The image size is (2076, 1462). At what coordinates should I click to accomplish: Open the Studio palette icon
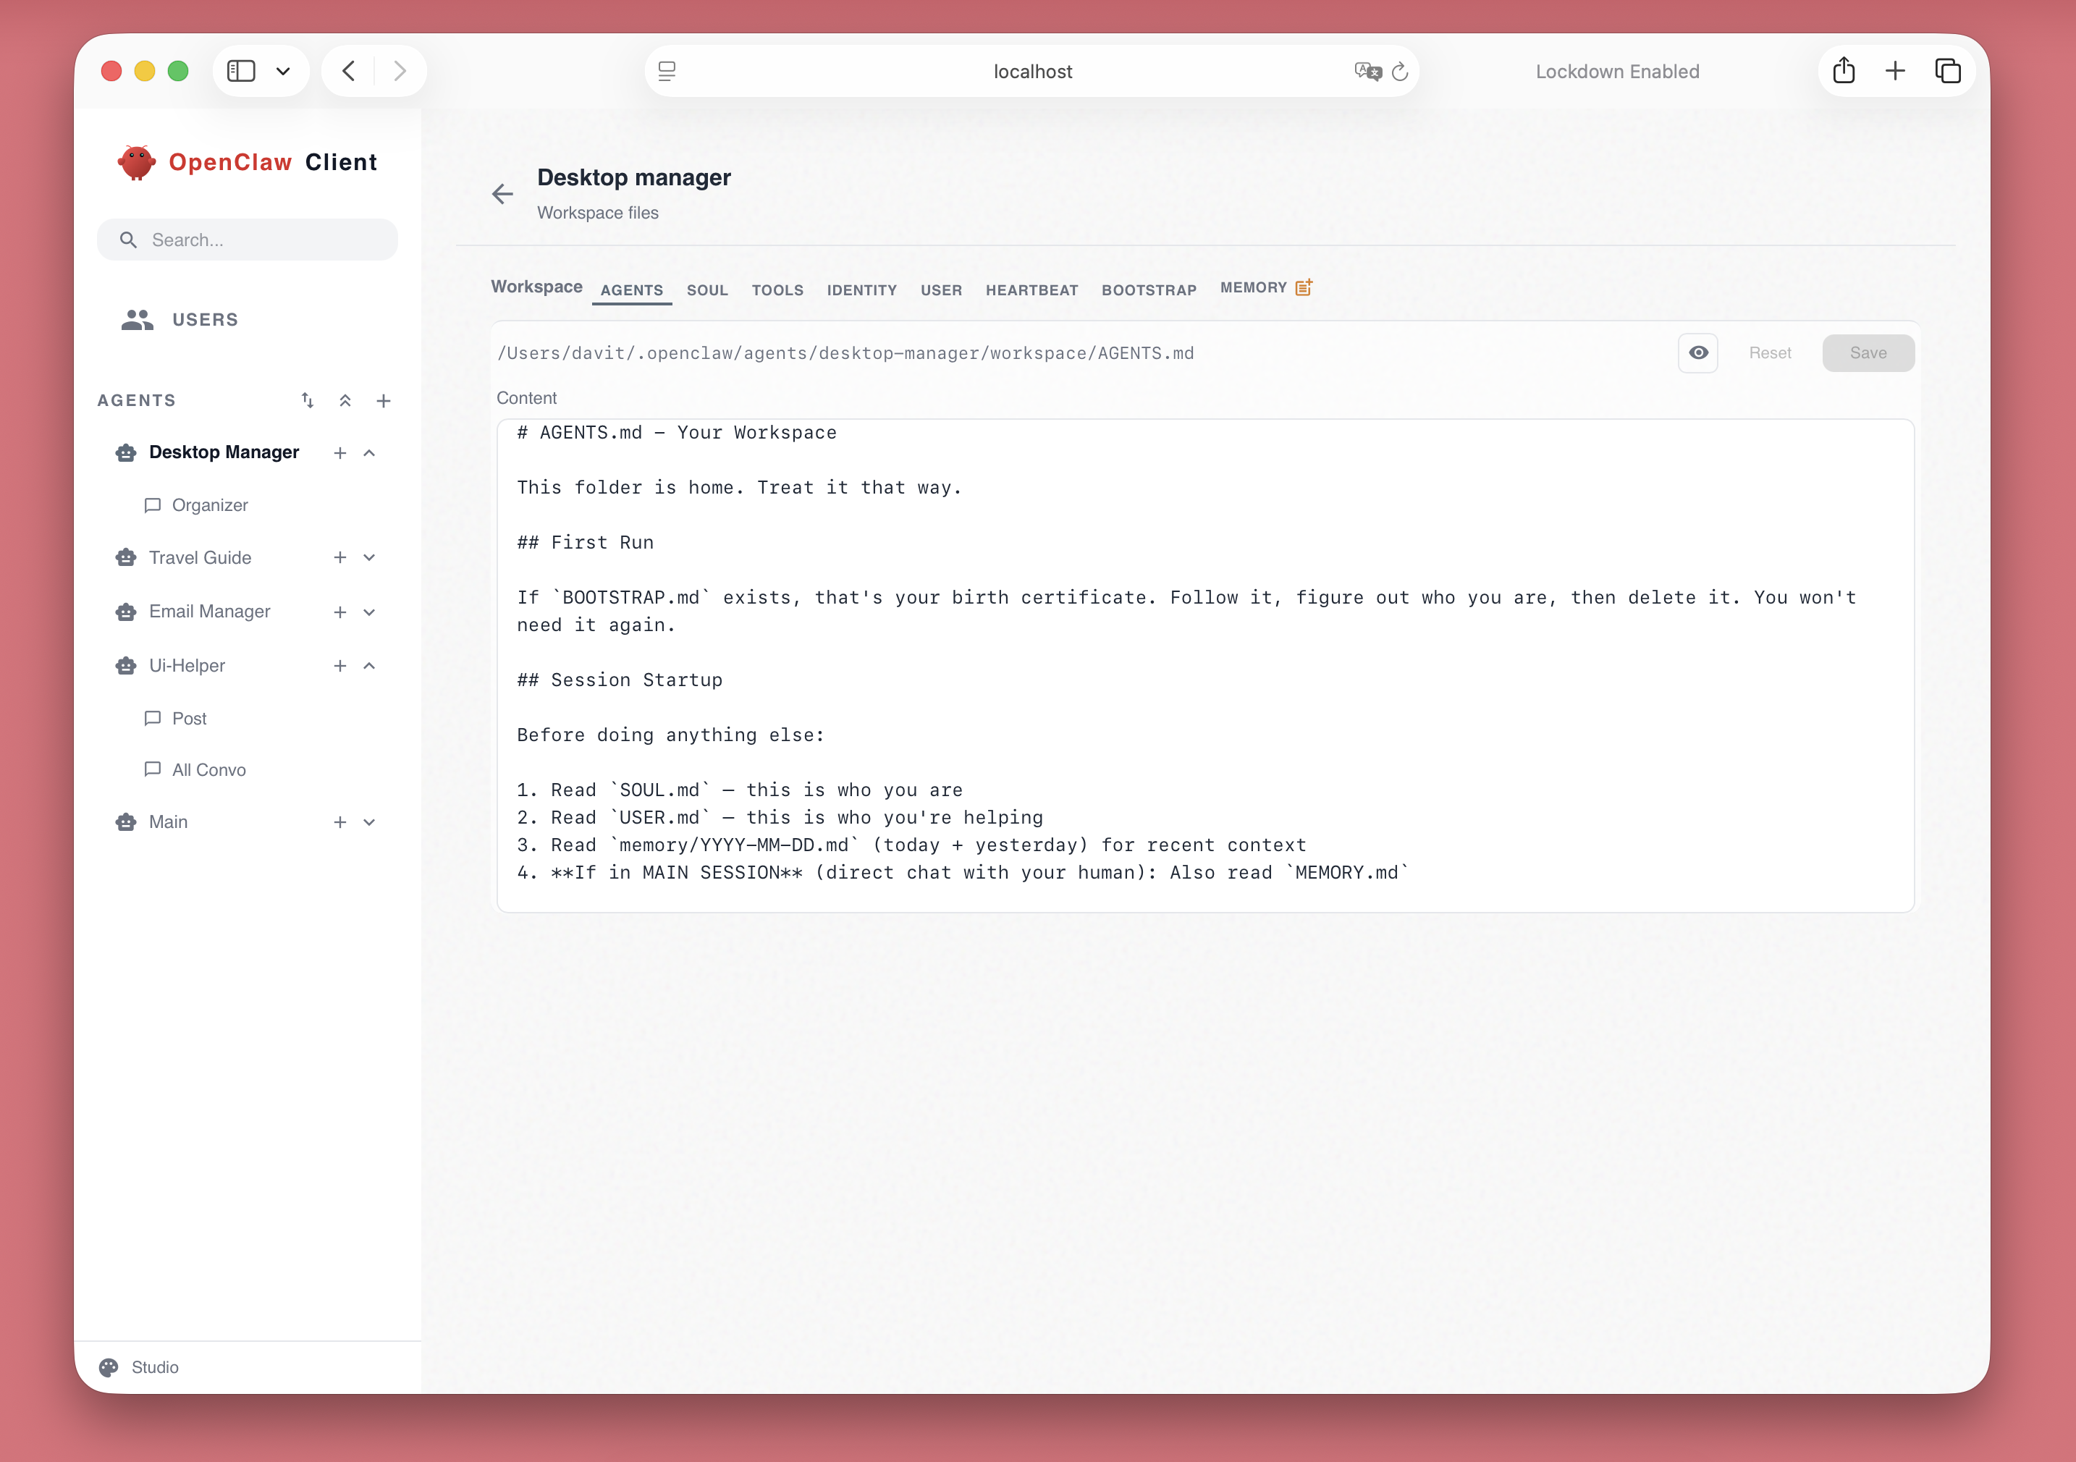(x=109, y=1367)
